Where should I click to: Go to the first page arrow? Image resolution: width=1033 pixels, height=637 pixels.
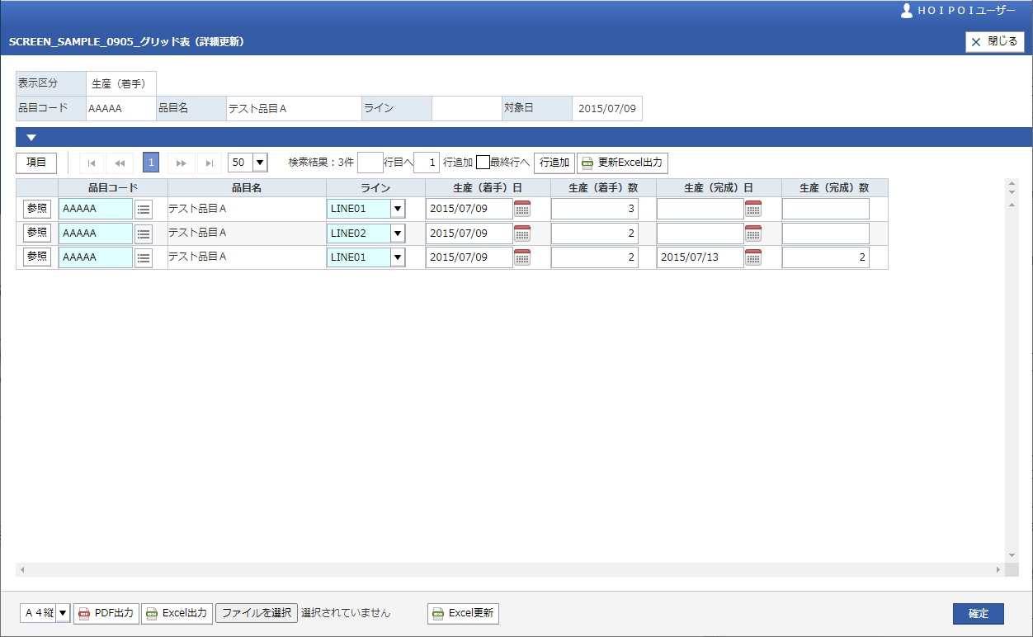click(x=92, y=163)
